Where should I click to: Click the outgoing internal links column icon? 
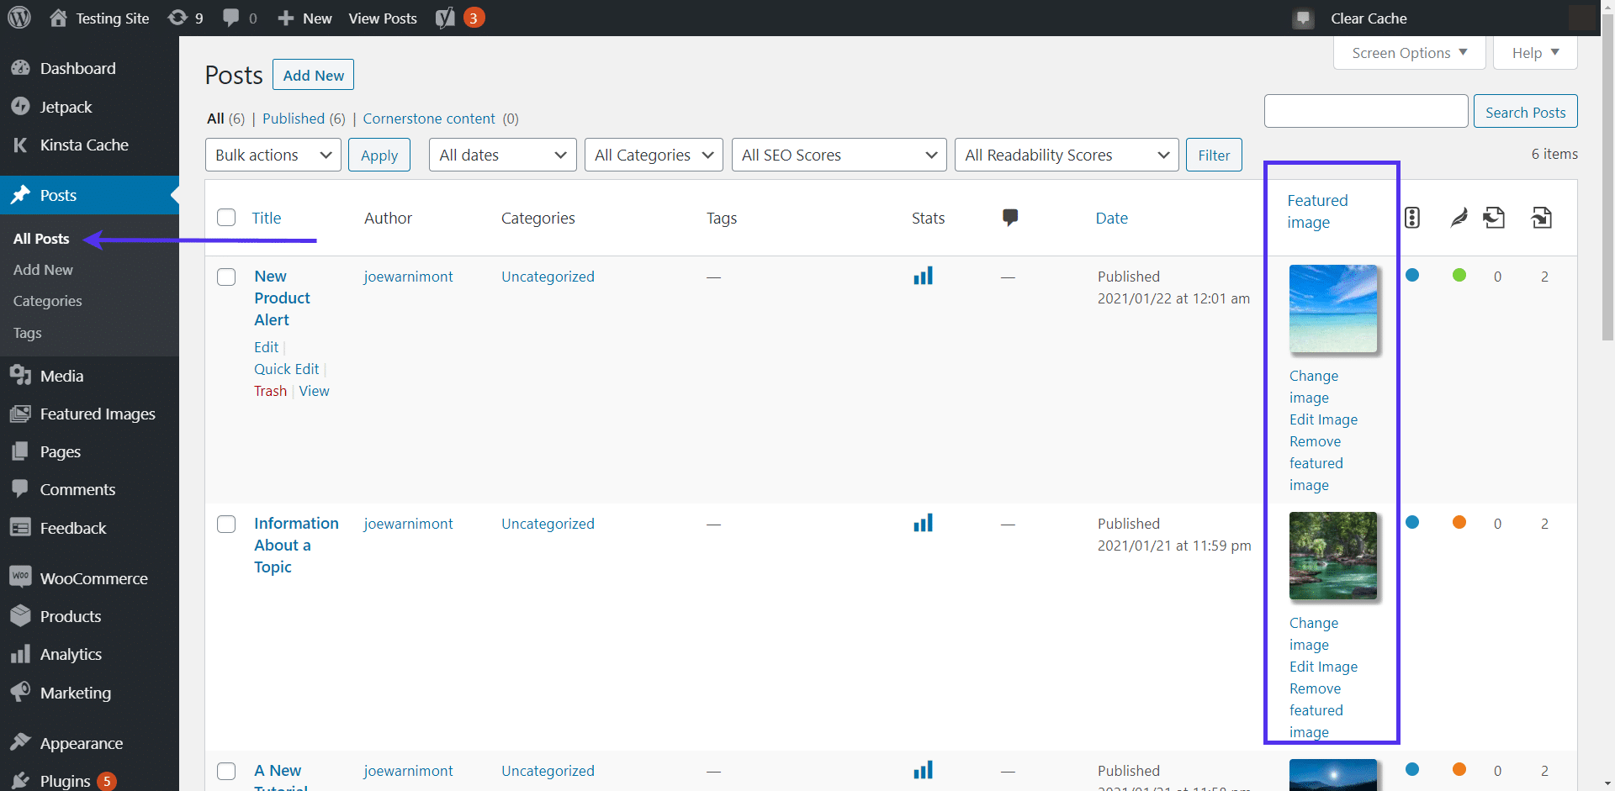coord(1494,218)
